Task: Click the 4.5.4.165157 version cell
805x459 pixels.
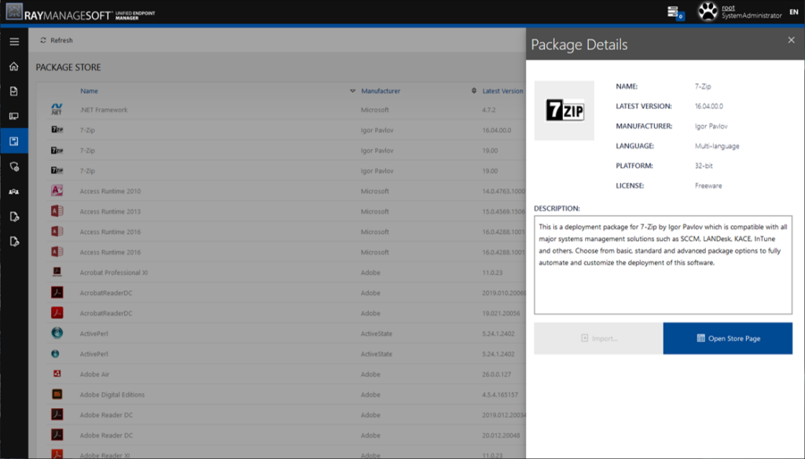Action: pos(500,395)
